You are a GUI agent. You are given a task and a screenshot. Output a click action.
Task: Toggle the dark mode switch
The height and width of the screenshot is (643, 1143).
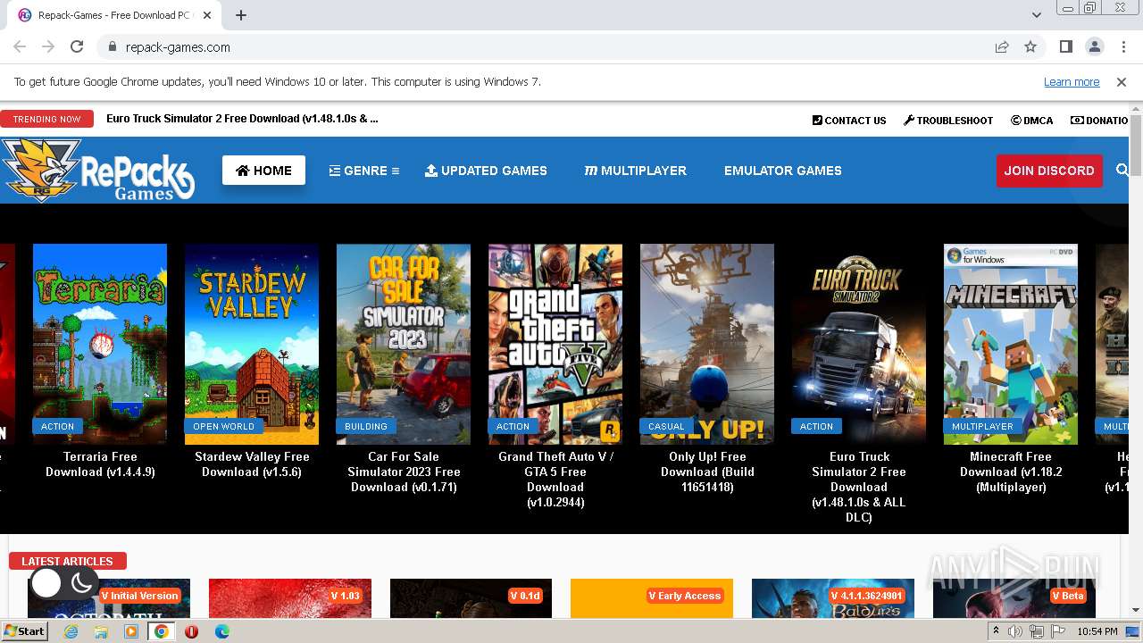click(x=63, y=583)
